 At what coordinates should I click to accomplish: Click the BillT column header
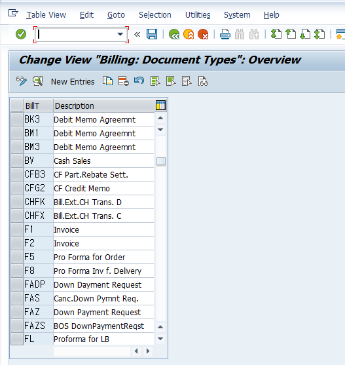tap(39, 106)
